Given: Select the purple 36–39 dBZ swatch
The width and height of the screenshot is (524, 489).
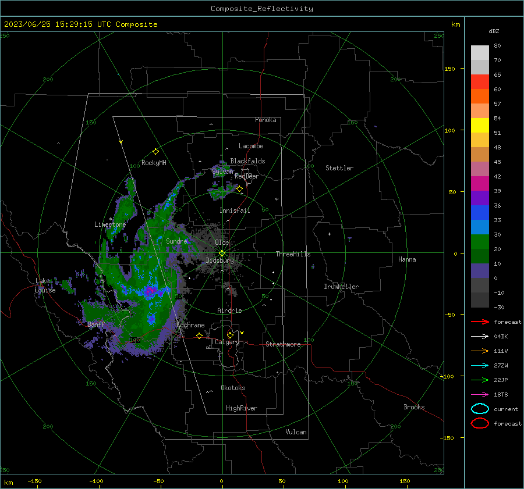Looking at the screenshot, I should [480, 198].
